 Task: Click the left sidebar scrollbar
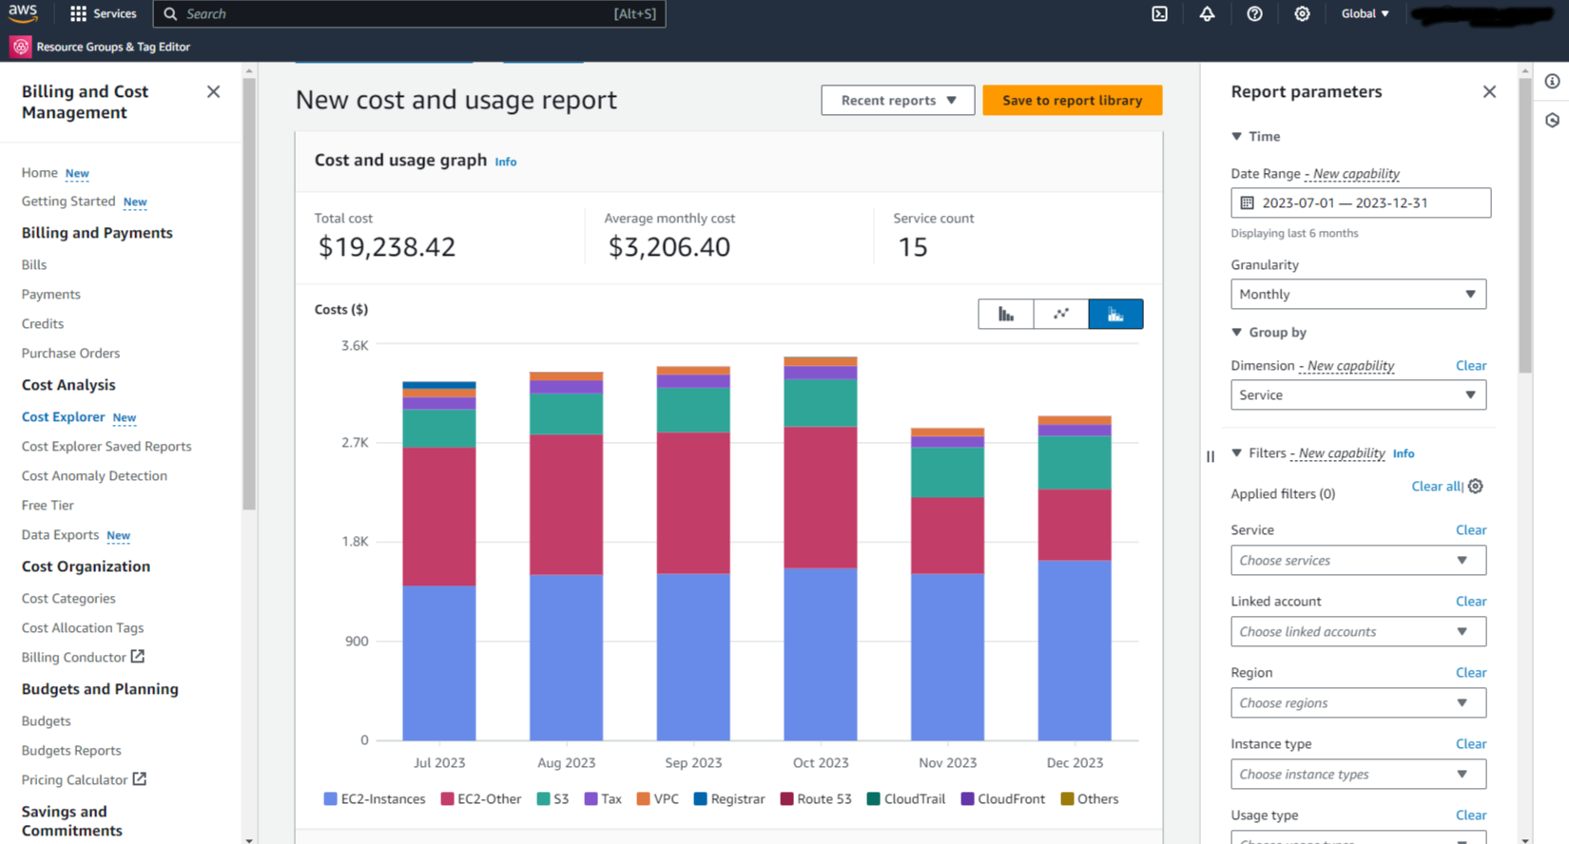click(249, 294)
